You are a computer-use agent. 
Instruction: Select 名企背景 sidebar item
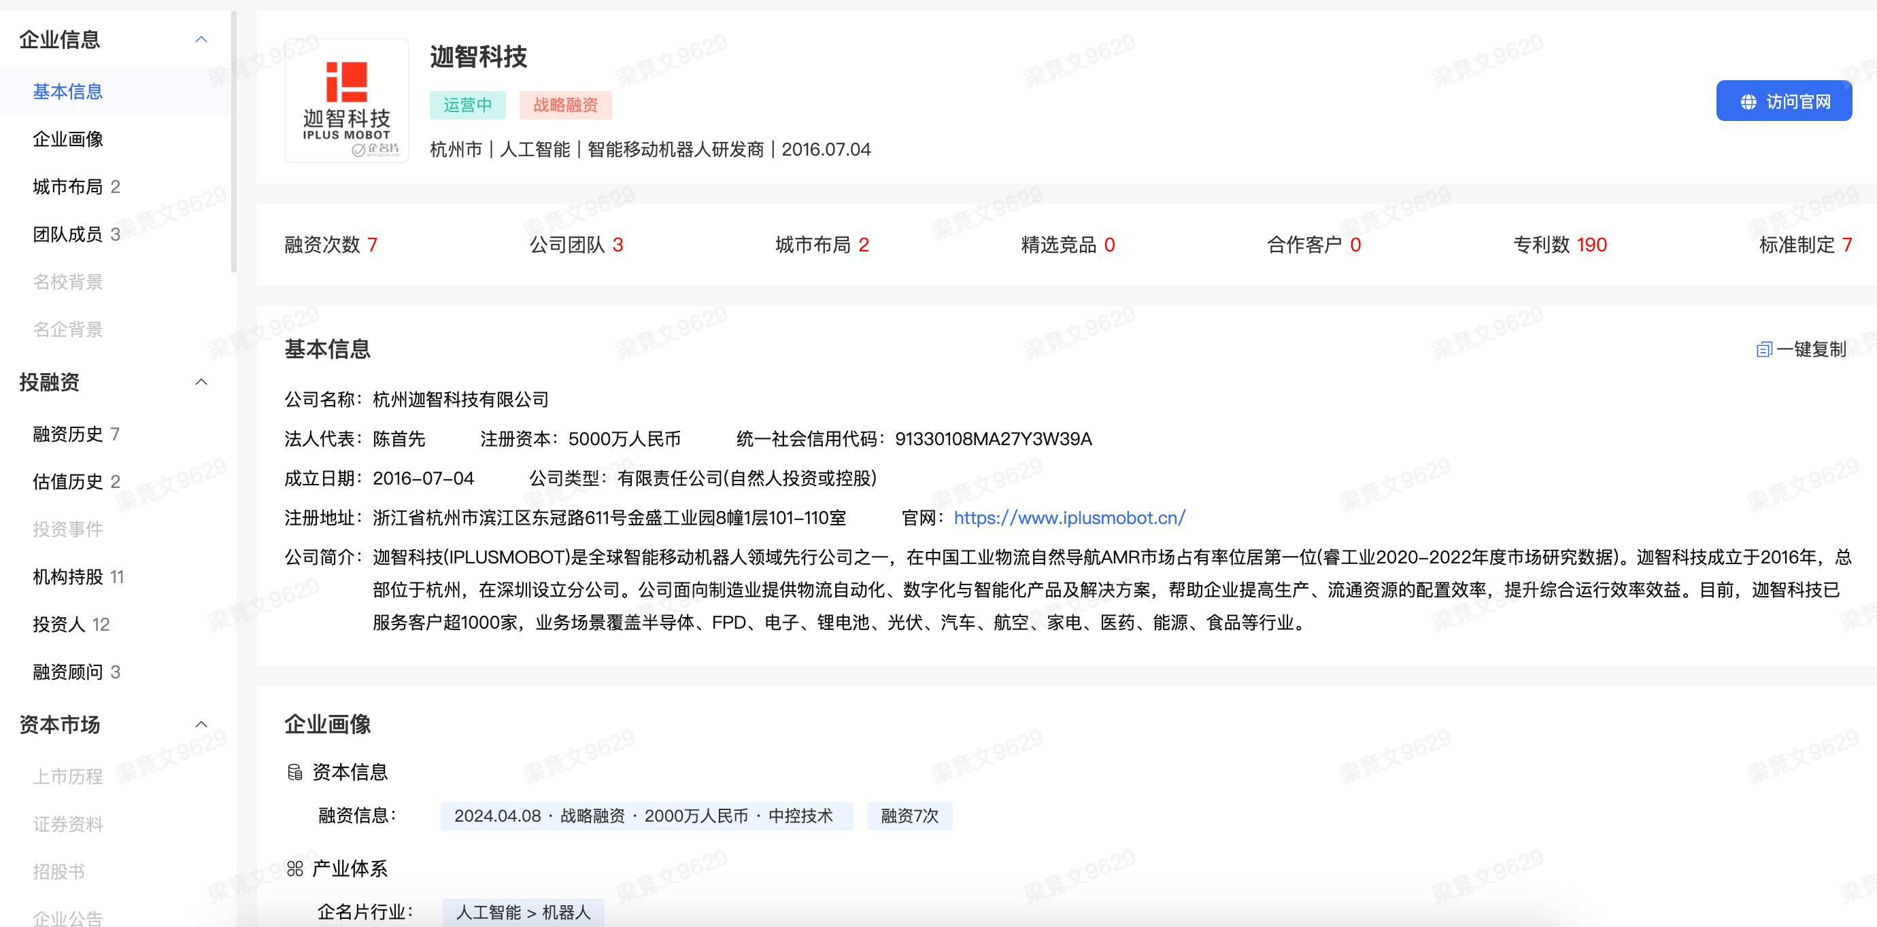pos(68,329)
